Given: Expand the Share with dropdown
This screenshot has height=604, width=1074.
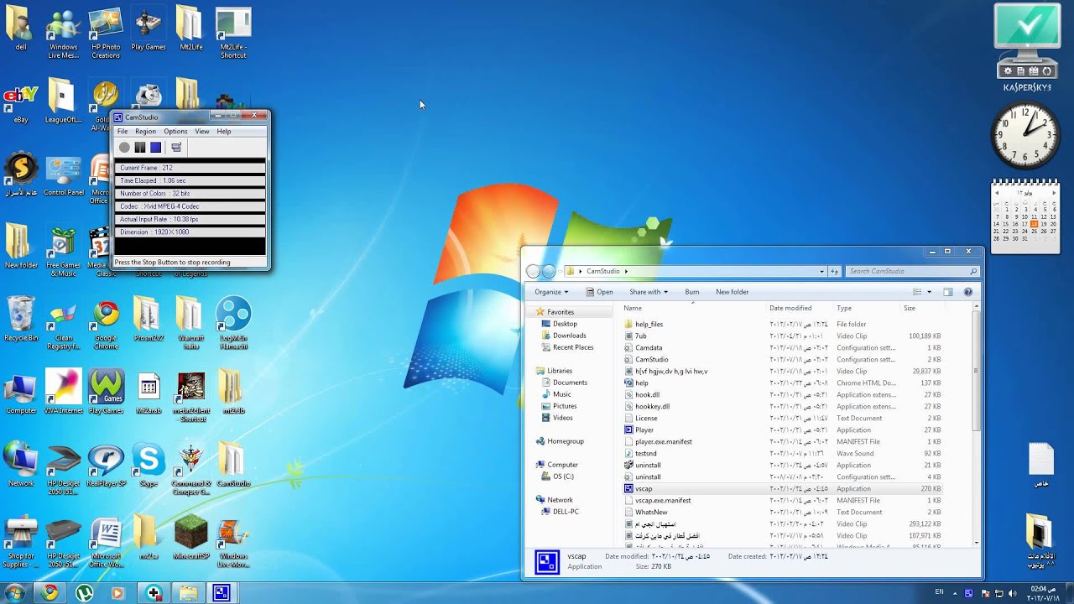Looking at the screenshot, I should coord(649,292).
